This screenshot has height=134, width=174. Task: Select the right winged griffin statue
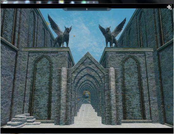tap(112, 33)
